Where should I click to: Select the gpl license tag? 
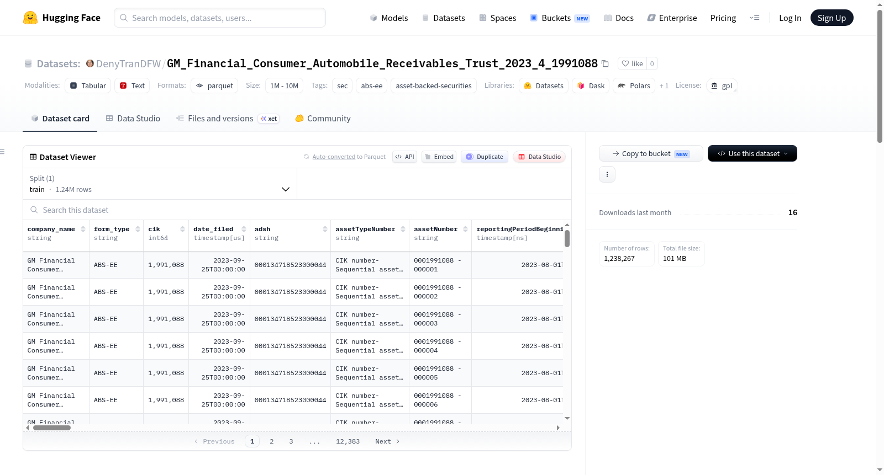click(x=722, y=86)
